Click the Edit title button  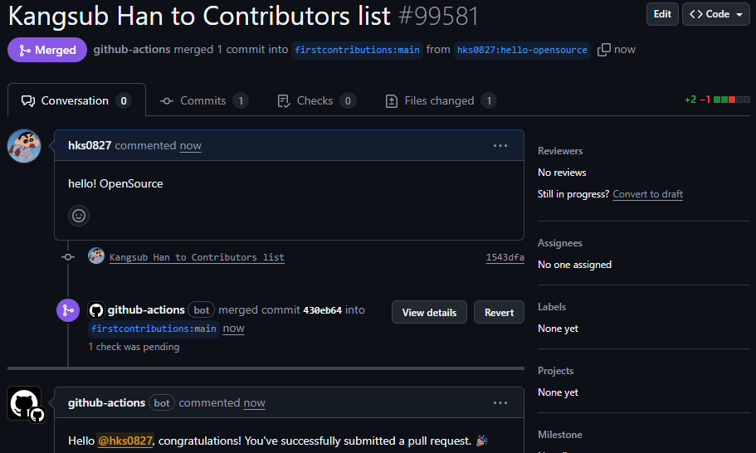tap(662, 14)
